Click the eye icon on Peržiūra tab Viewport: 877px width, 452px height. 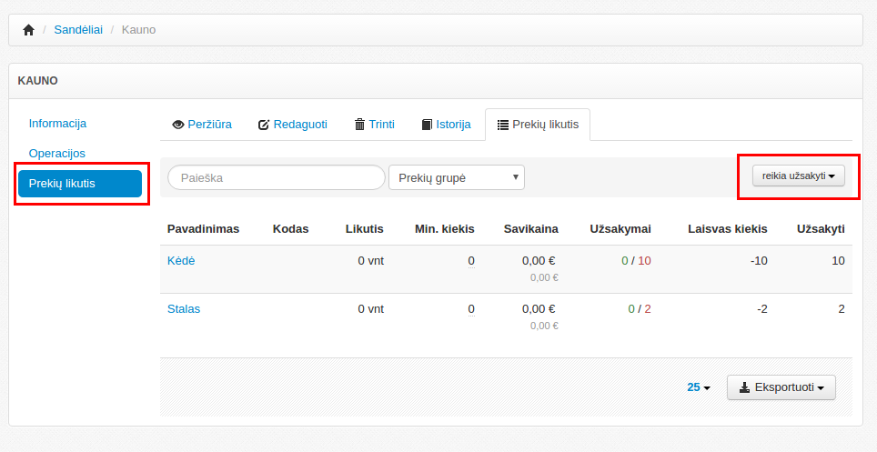178,125
